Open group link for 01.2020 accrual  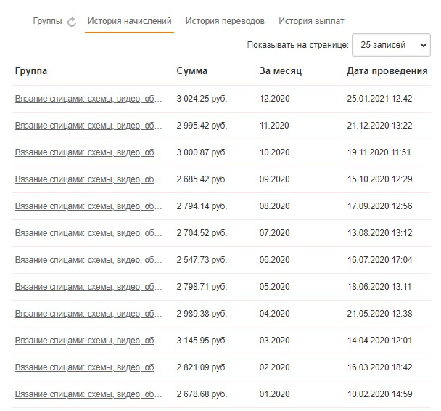coord(88,394)
